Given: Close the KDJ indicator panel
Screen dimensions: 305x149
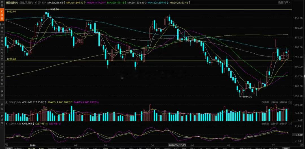Looking at the screenshot, I should click(290, 123).
